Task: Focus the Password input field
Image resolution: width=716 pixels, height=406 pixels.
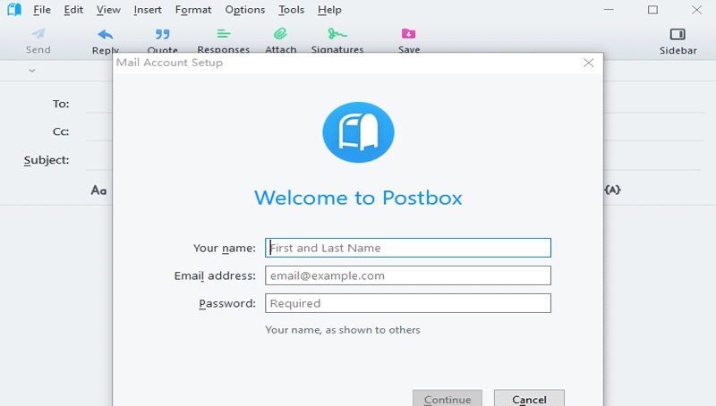Action: [408, 303]
